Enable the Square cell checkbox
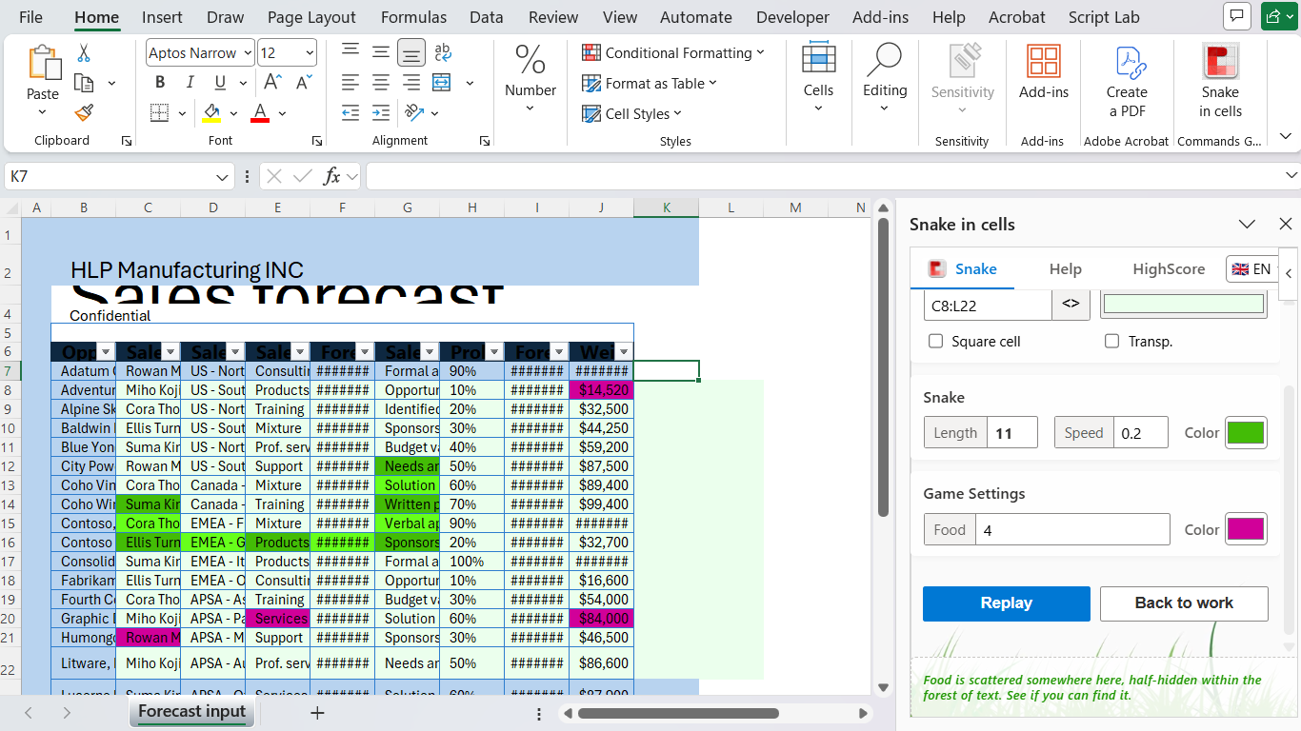 pyautogui.click(x=935, y=341)
